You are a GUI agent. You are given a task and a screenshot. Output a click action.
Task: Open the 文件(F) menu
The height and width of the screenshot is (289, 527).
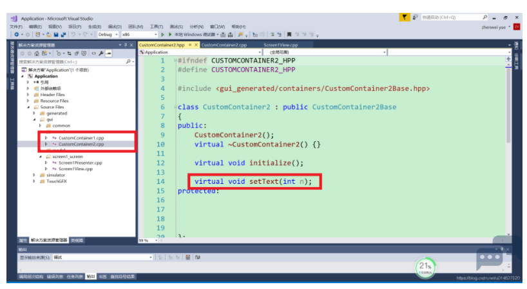(x=16, y=26)
